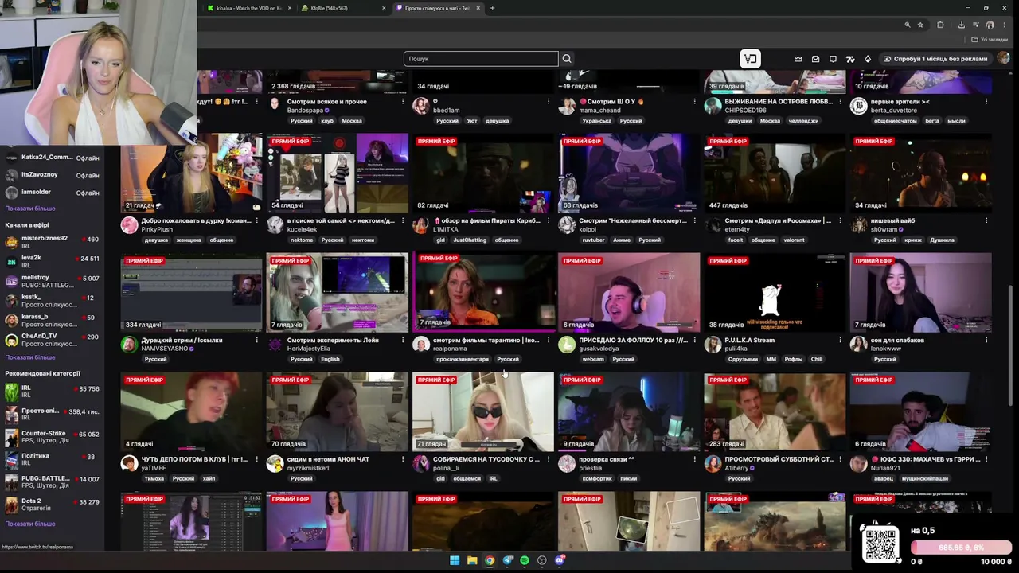Switch to the KfqBle (548×567) tab
This screenshot has height=573, width=1019.
[342, 8]
